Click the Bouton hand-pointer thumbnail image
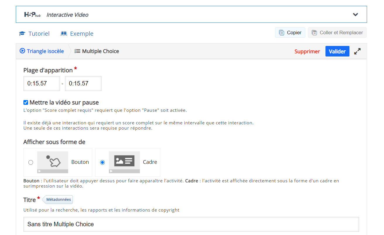 53,162
